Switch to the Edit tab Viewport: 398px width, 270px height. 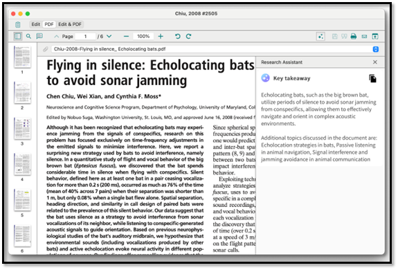point(36,24)
